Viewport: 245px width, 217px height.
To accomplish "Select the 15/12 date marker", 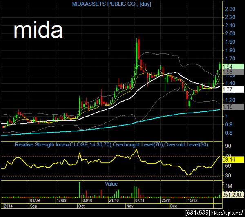I will [192, 200].
